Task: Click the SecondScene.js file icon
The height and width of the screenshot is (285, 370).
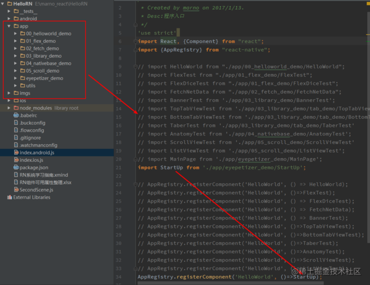Action: pos(16,190)
